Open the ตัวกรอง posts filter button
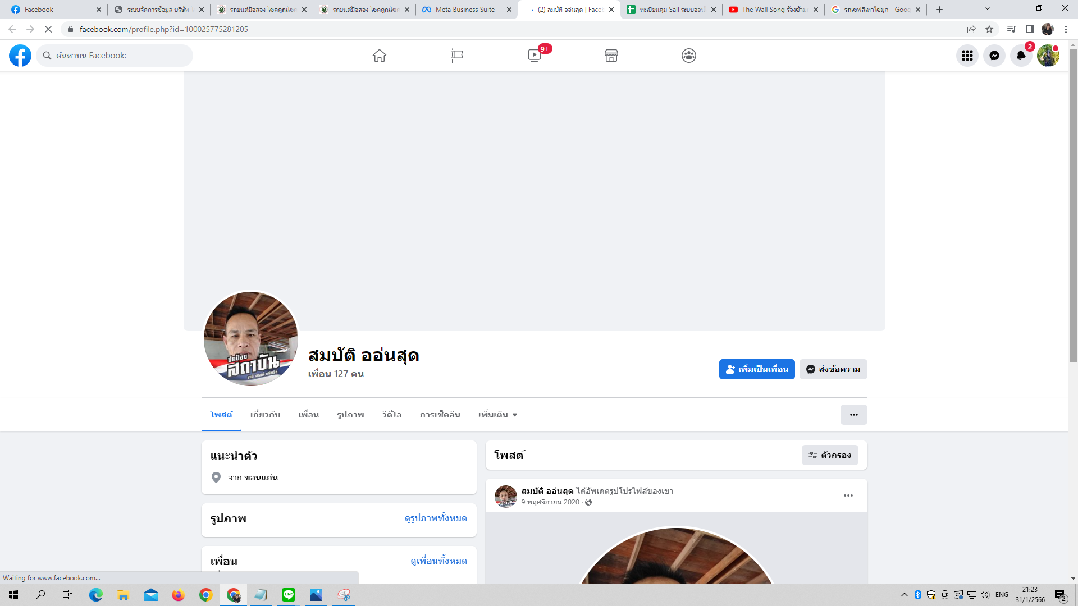Screen dimensions: 1078x606 830,455
